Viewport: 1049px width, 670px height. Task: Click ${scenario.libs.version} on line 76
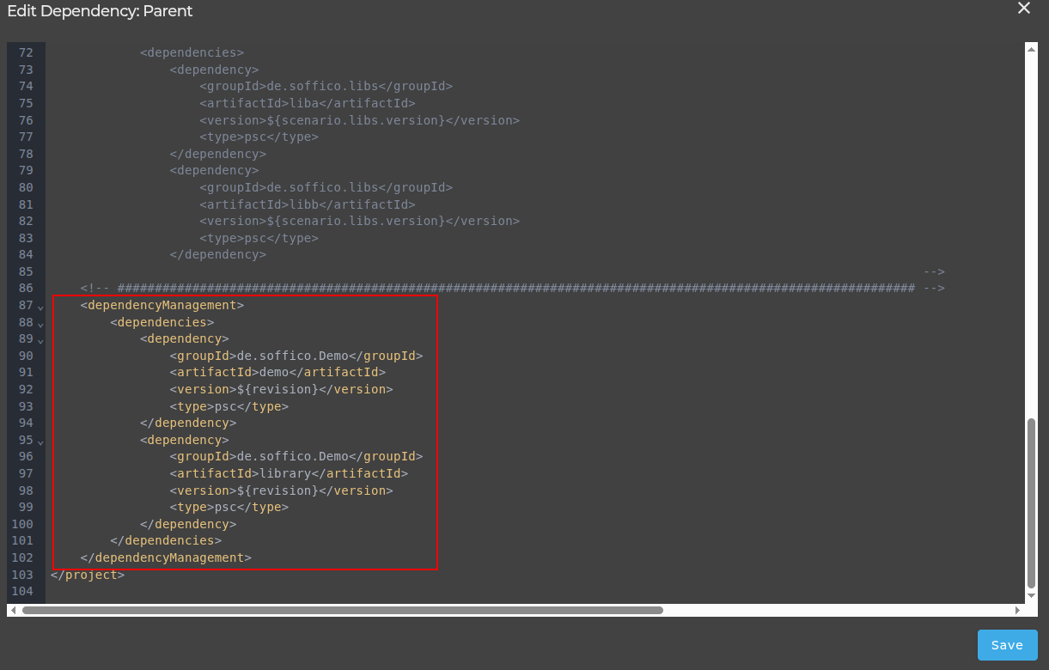[x=356, y=120]
